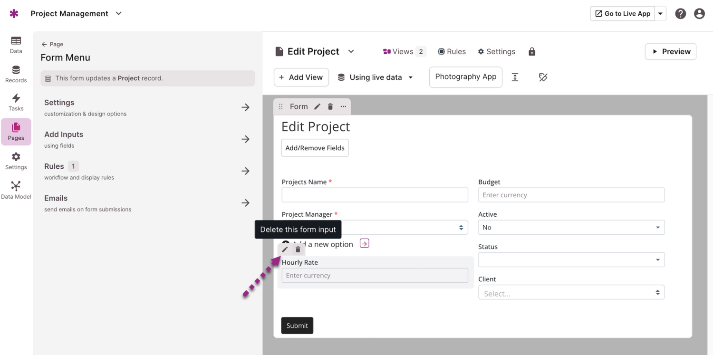Click the user account avatar icon

click(699, 13)
